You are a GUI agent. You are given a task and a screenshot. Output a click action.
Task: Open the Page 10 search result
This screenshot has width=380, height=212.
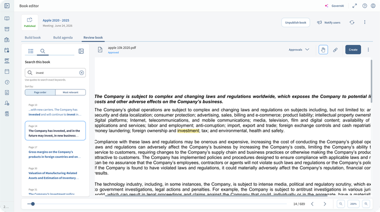tap(55, 110)
